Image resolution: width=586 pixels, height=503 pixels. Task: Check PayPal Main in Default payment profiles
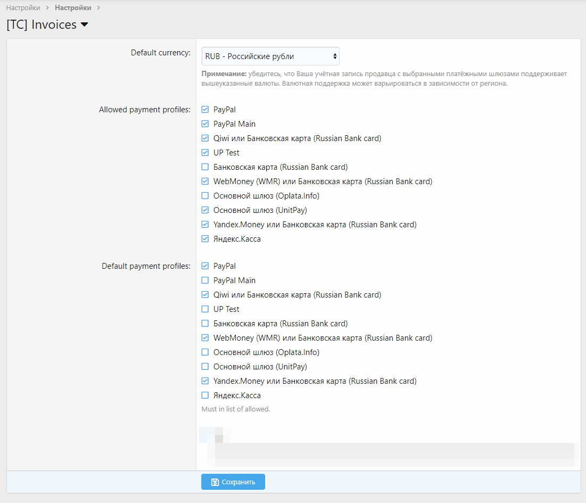pos(205,281)
